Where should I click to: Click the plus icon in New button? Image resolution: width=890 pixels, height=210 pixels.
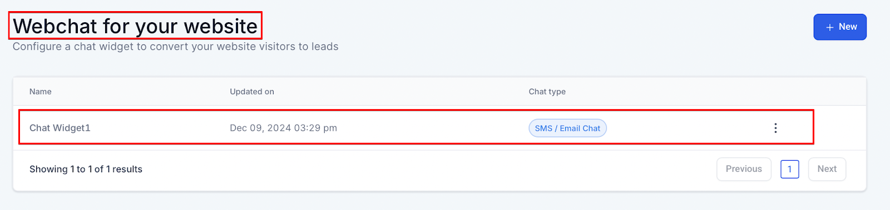829,27
